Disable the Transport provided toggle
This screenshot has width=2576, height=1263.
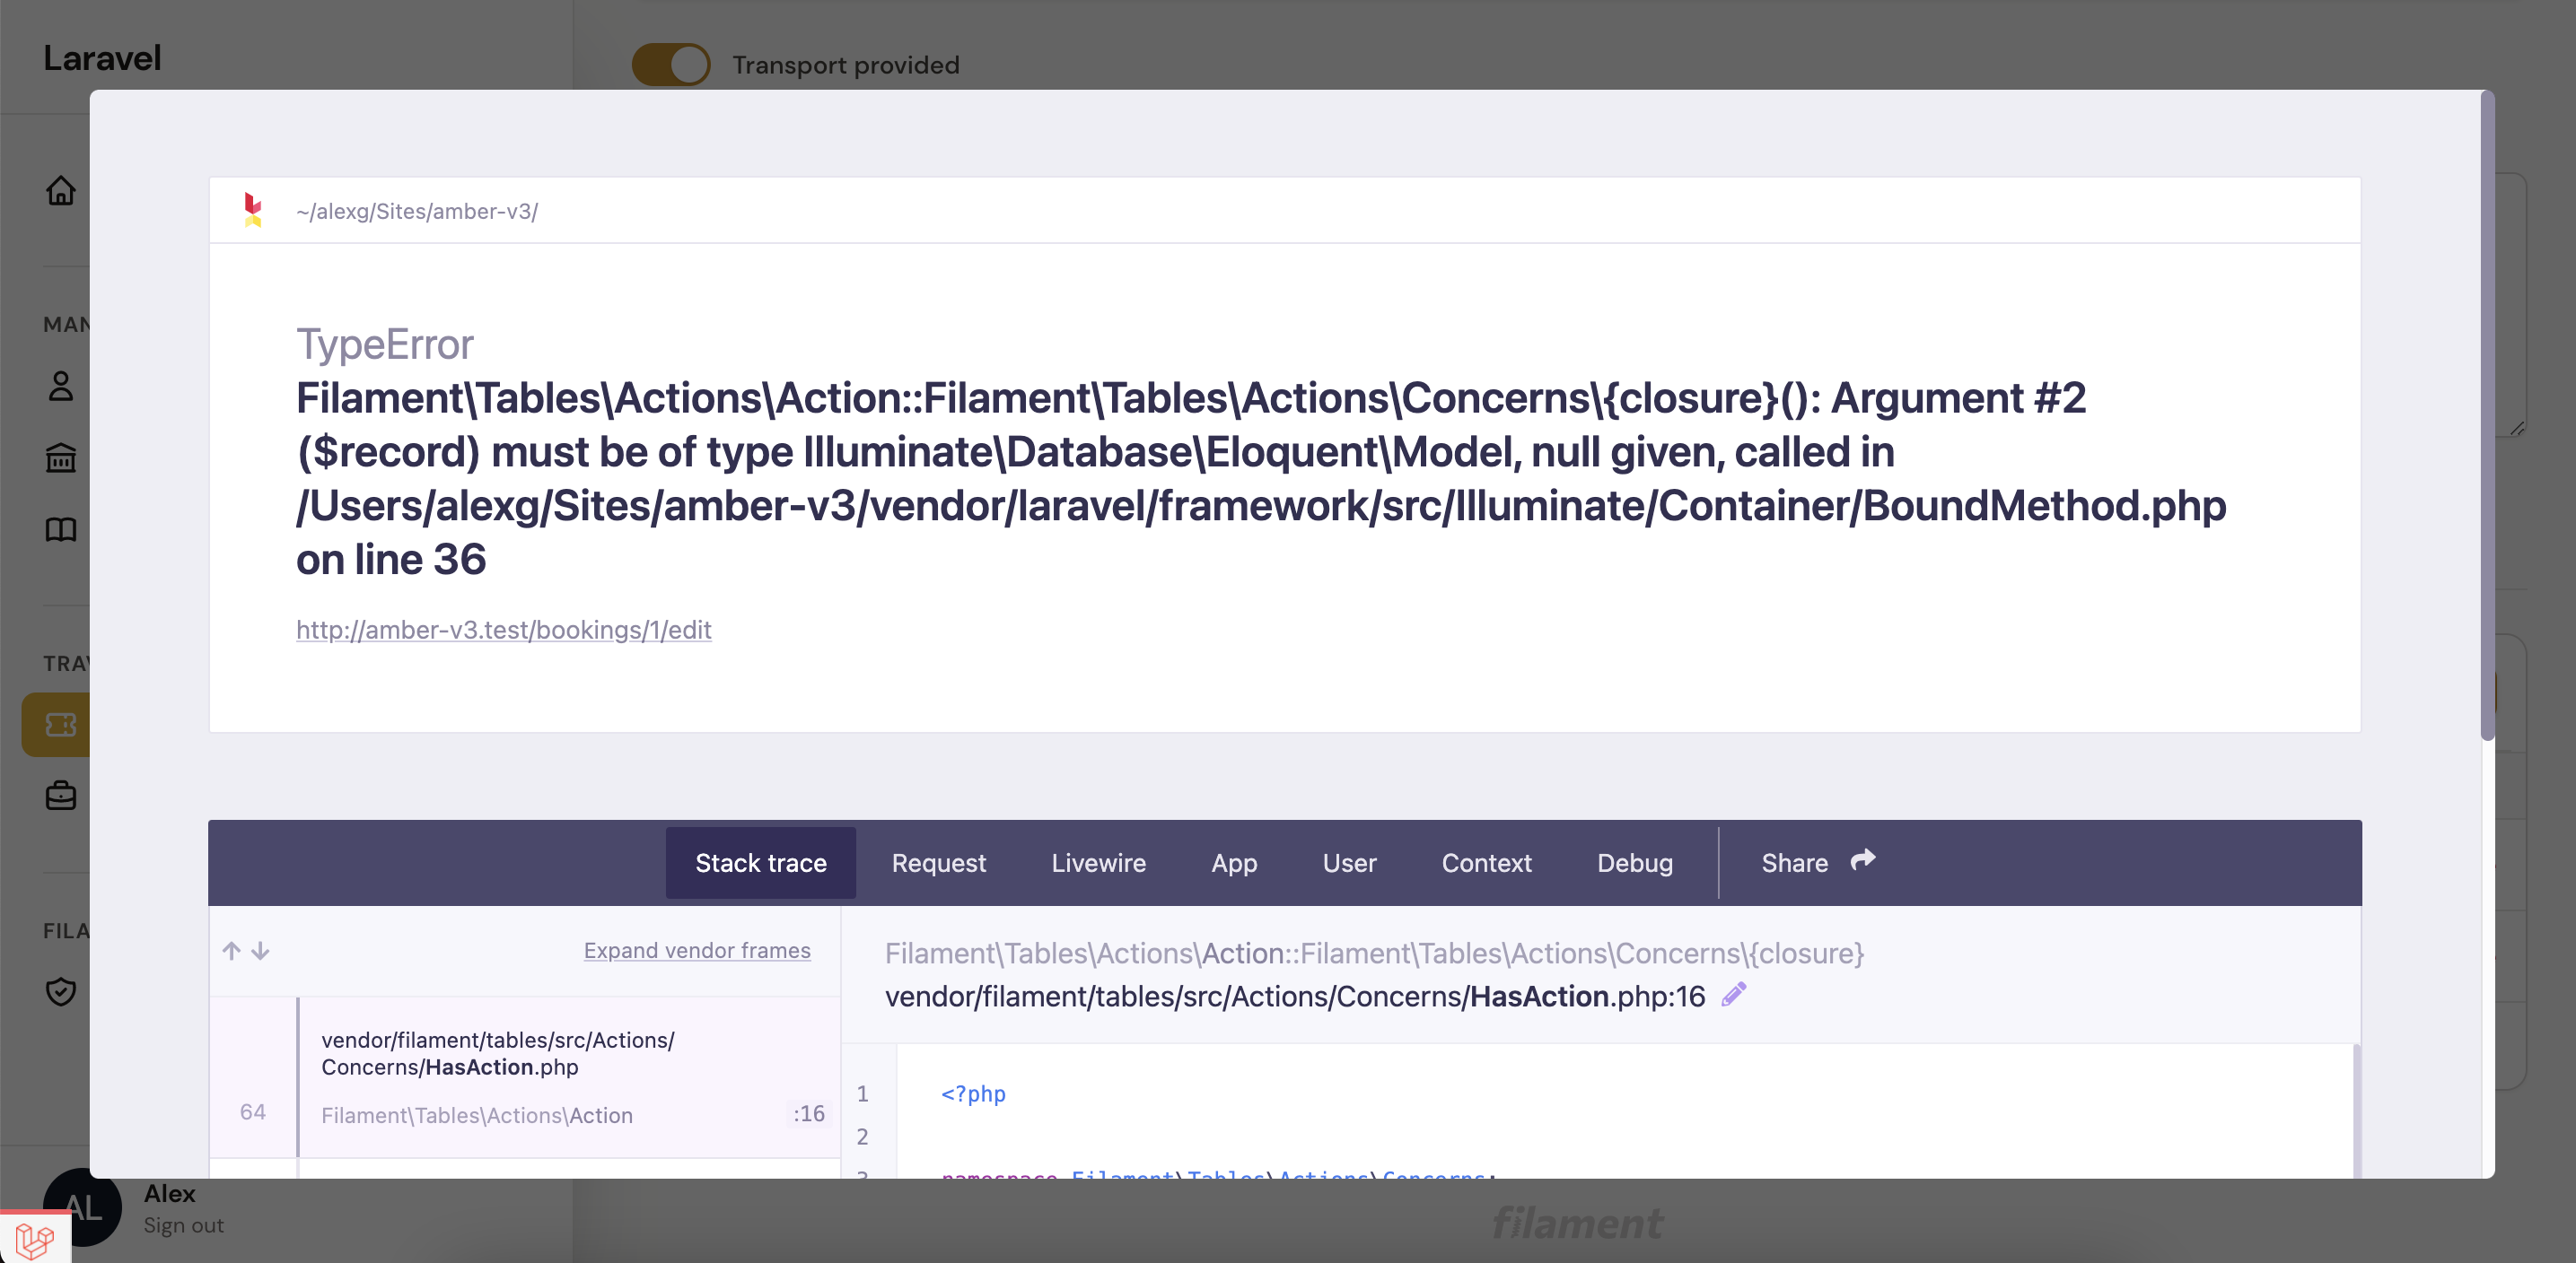670,64
